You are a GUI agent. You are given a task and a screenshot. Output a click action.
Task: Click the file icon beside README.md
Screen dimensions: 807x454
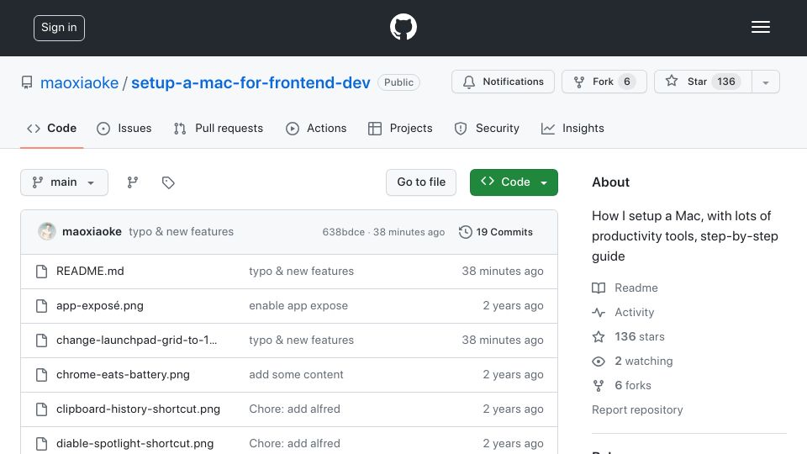coord(42,272)
